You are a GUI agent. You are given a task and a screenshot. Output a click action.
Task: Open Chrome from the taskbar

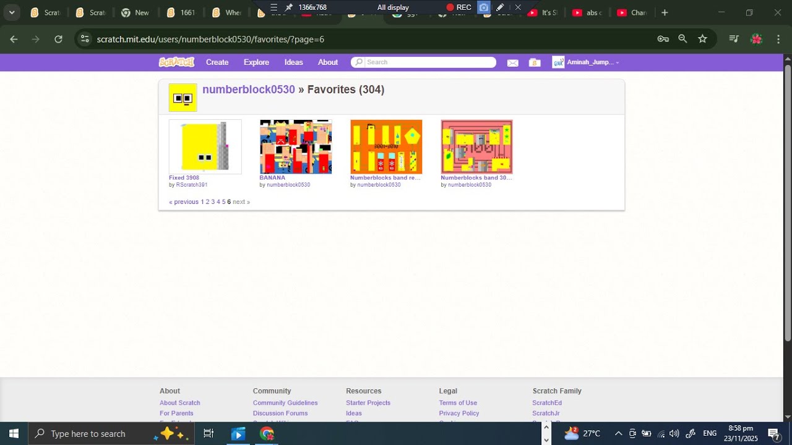(267, 433)
